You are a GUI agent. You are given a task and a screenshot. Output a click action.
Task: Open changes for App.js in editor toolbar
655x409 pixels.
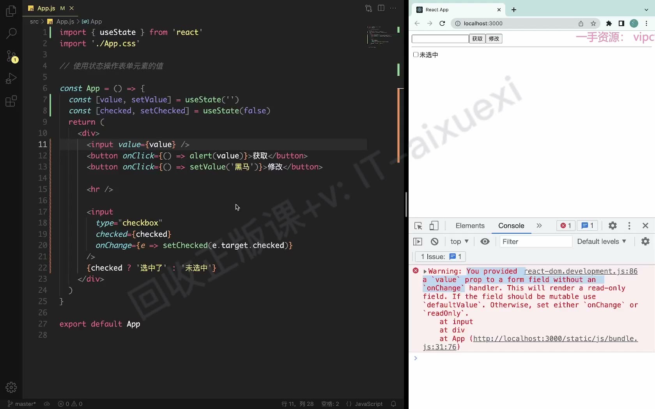pyautogui.click(x=368, y=8)
